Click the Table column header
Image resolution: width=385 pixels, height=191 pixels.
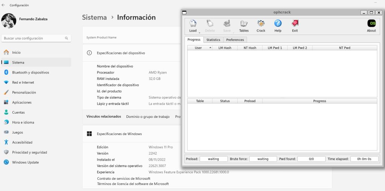(200, 101)
